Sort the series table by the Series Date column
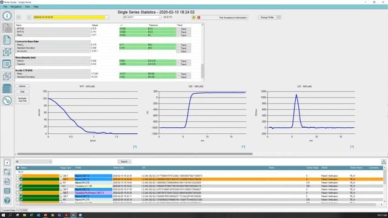The height and width of the screenshot is (218, 388). [119, 168]
